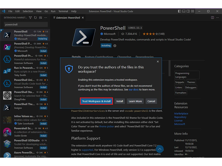Open the our docs link in dialog
The width and height of the screenshot is (222, 166).
coord(133,89)
